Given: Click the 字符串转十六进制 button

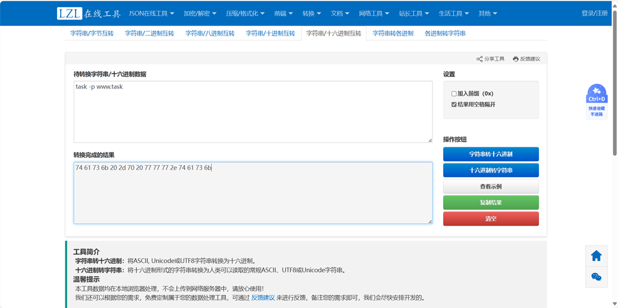Looking at the screenshot, I should pyautogui.click(x=491, y=154).
